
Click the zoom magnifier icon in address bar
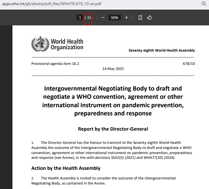click(x=204, y=4)
